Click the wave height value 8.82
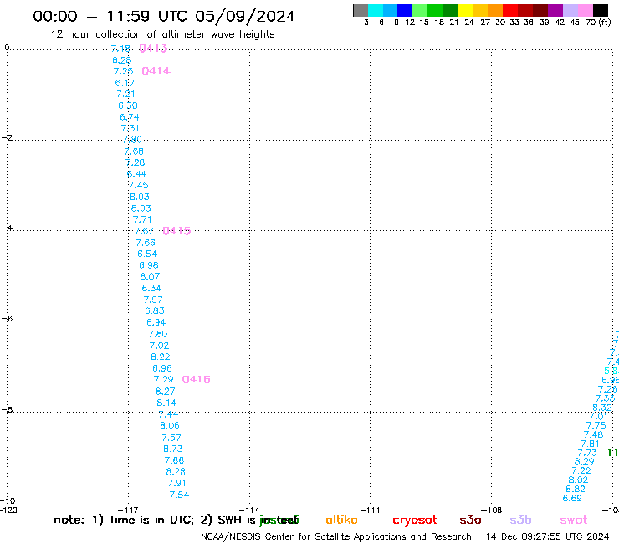 coord(576,489)
